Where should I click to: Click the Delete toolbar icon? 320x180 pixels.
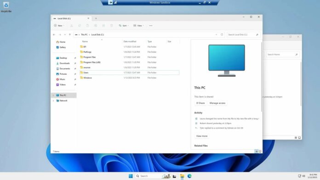pyautogui.click(x=111, y=26)
